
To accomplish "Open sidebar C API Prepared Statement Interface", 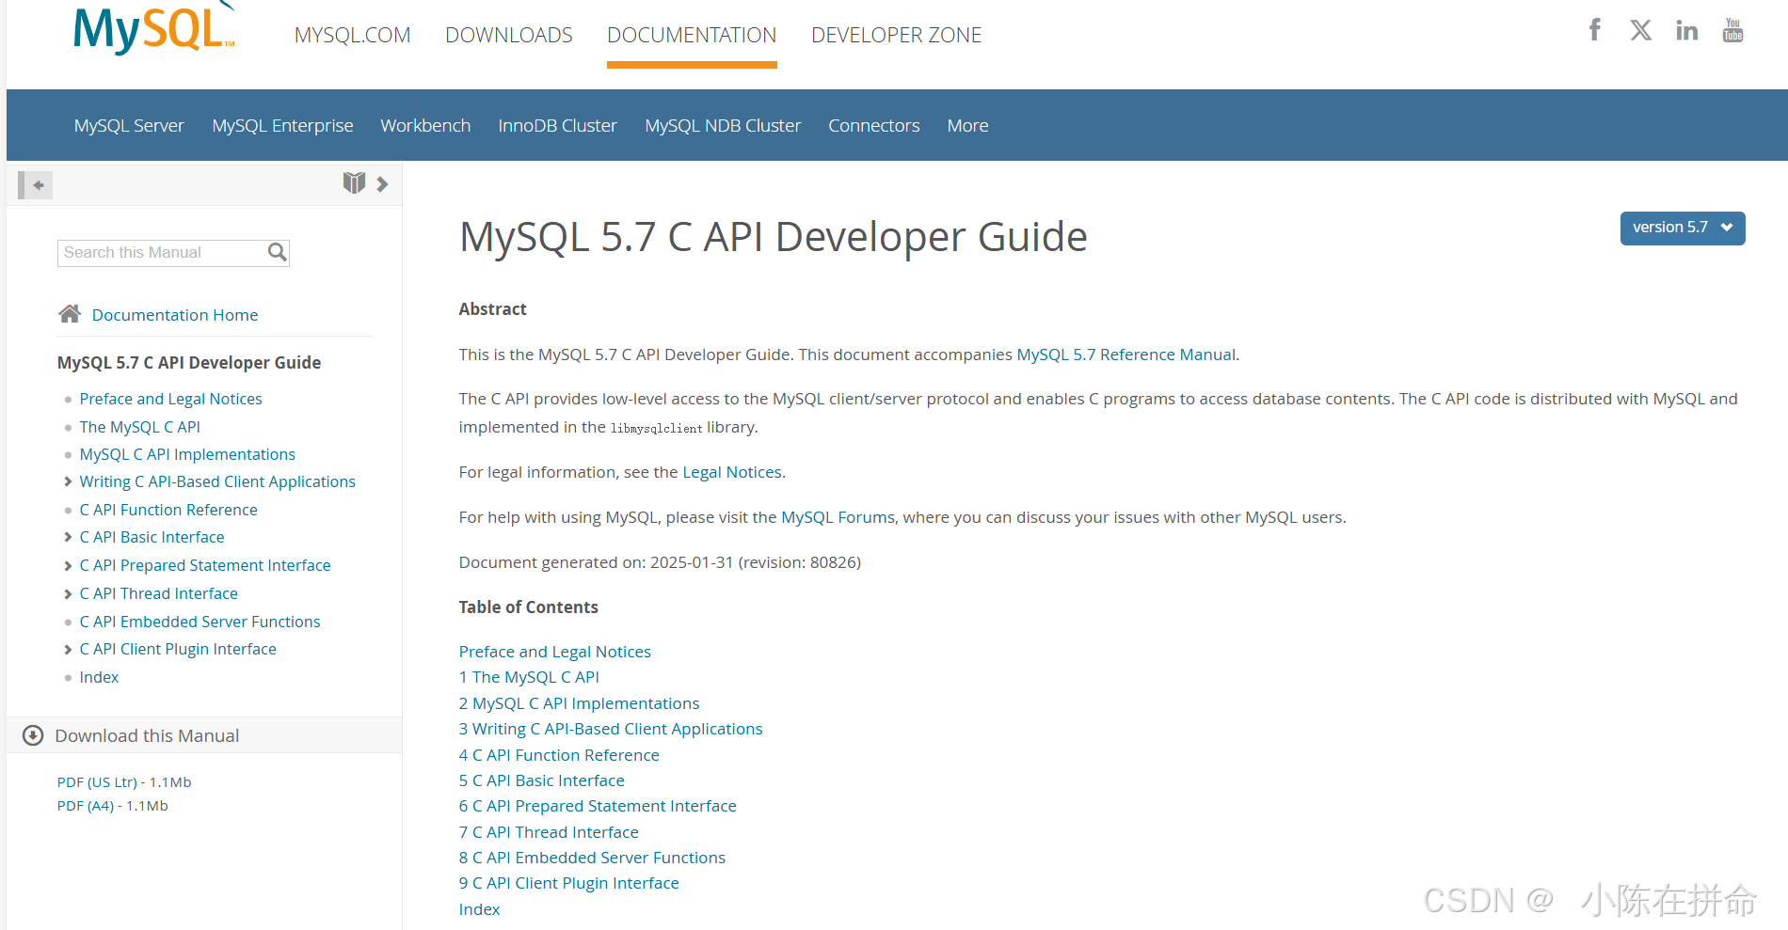I will [x=205, y=565].
